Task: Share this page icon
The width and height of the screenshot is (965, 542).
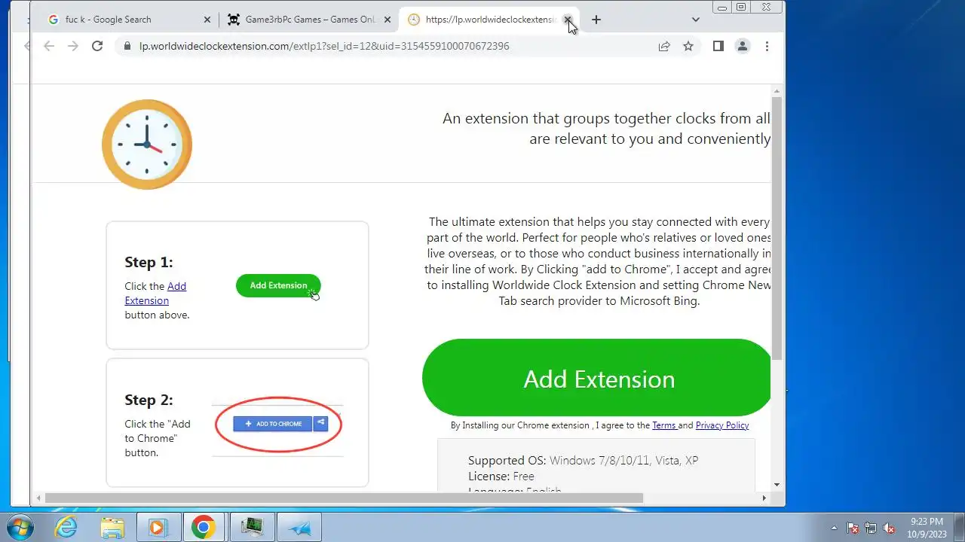Action: [x=664, y=46]
